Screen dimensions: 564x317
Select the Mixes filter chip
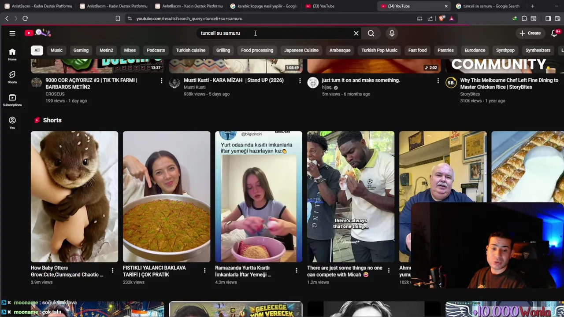coord(130,50)
